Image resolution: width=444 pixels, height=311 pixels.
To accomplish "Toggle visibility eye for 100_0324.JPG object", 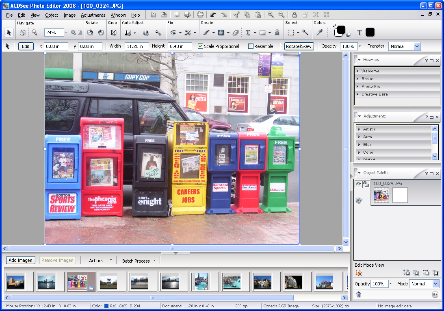I will tap(358, 184).
